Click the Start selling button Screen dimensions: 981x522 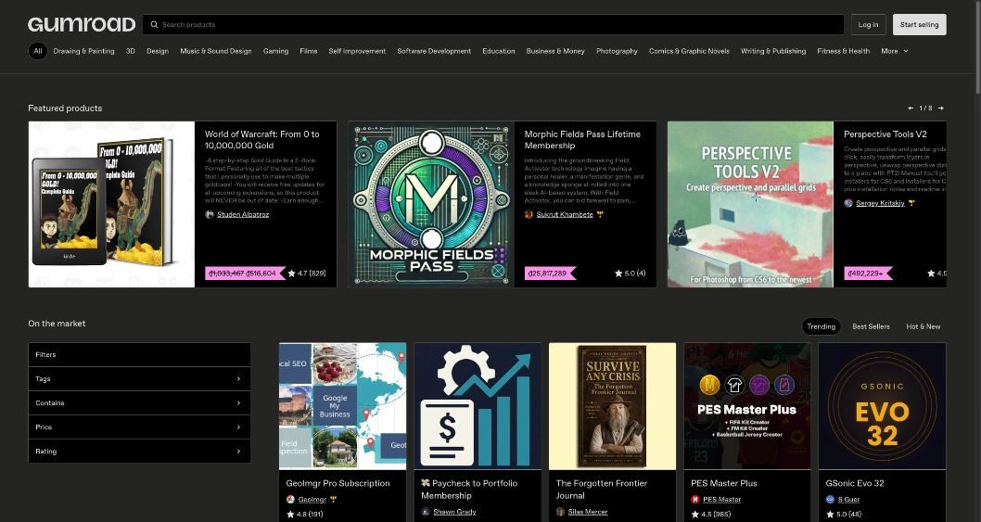click(919, 25)
